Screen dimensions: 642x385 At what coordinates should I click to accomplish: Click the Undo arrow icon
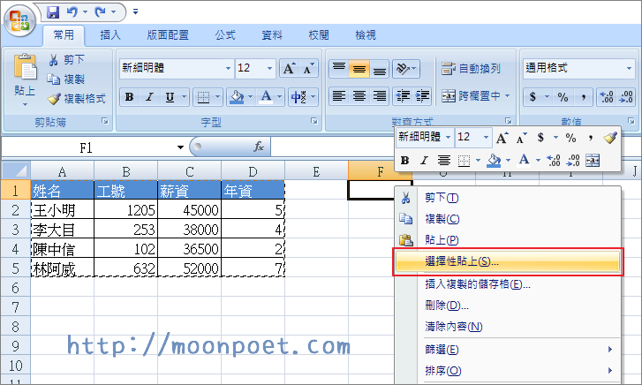pos(72,12)
